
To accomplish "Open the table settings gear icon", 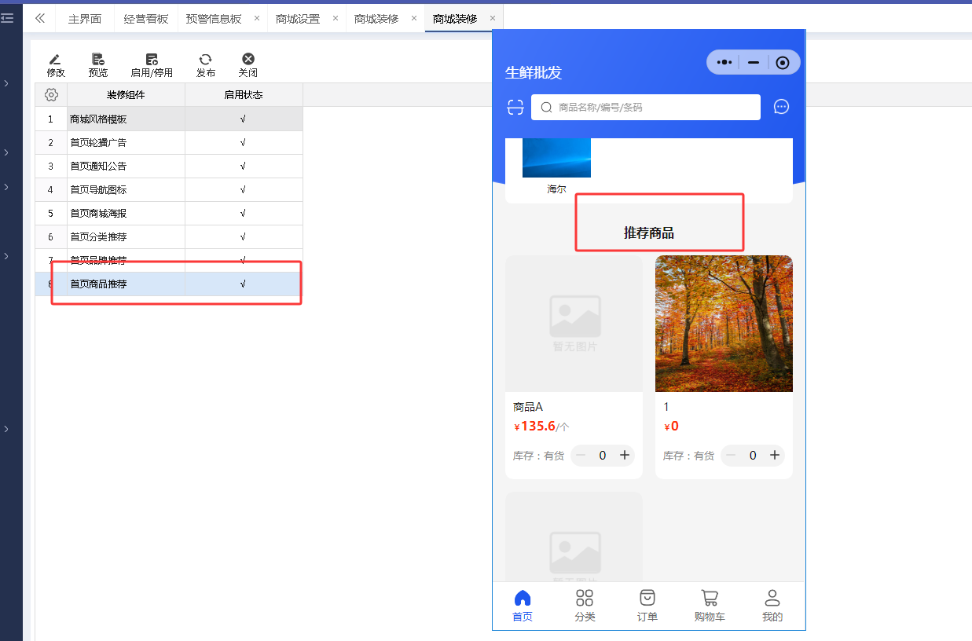I will (x=51, y=95).
